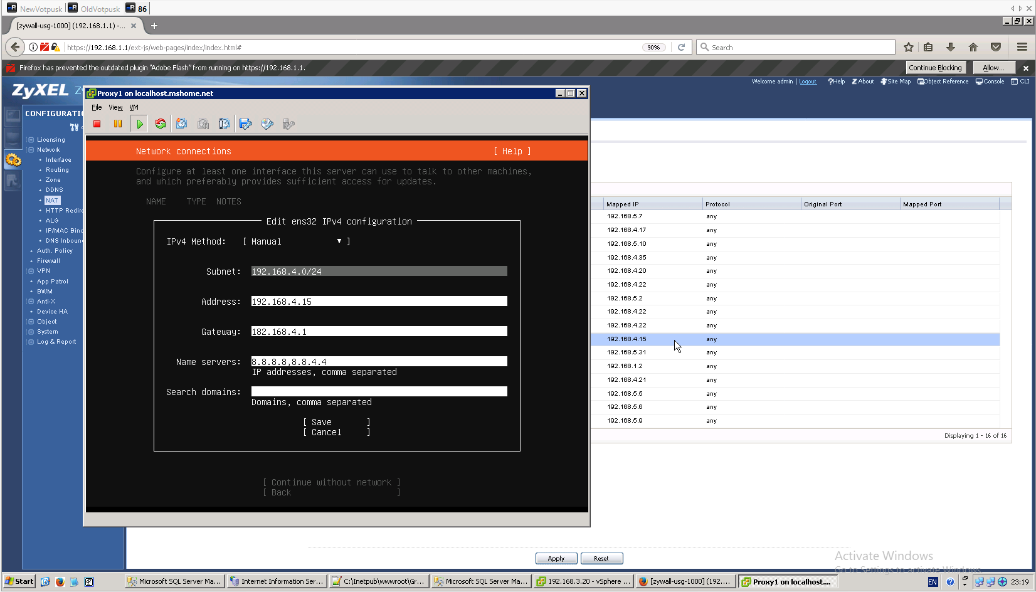Click the Gateway input field
Image resolution: width=1036 pixels, height=592 pixels.
[379, 332]
